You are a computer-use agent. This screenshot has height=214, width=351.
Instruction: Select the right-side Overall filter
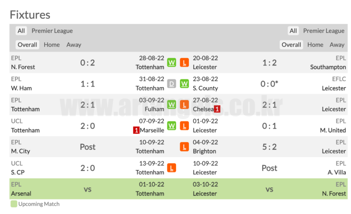click(x=291, y=45)
